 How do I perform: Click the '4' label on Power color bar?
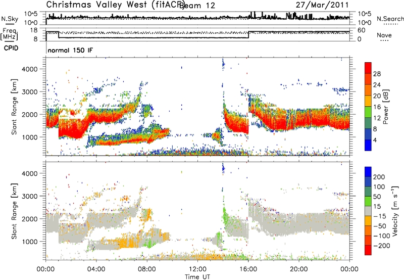click(x=375, y=140)
